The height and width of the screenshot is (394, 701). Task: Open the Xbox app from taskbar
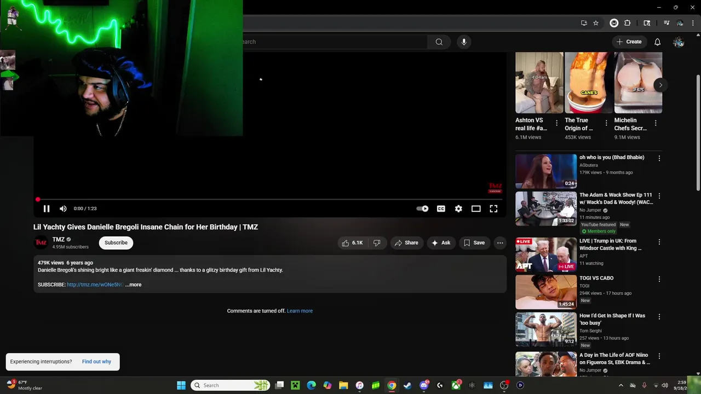click(456, 385)
